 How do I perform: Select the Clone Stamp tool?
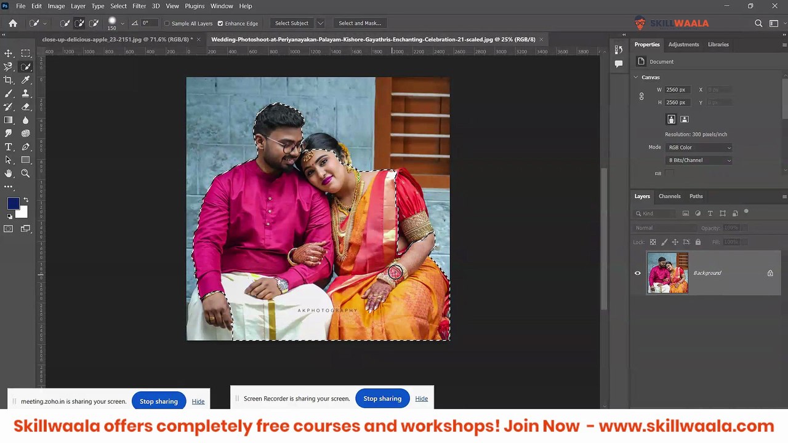click(25, 94)
